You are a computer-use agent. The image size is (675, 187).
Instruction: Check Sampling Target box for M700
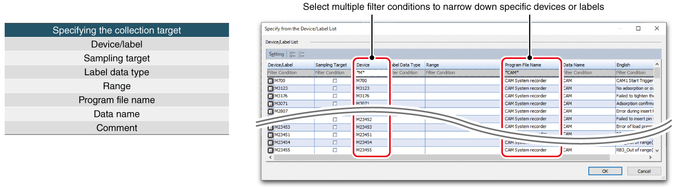click(335, 81)
